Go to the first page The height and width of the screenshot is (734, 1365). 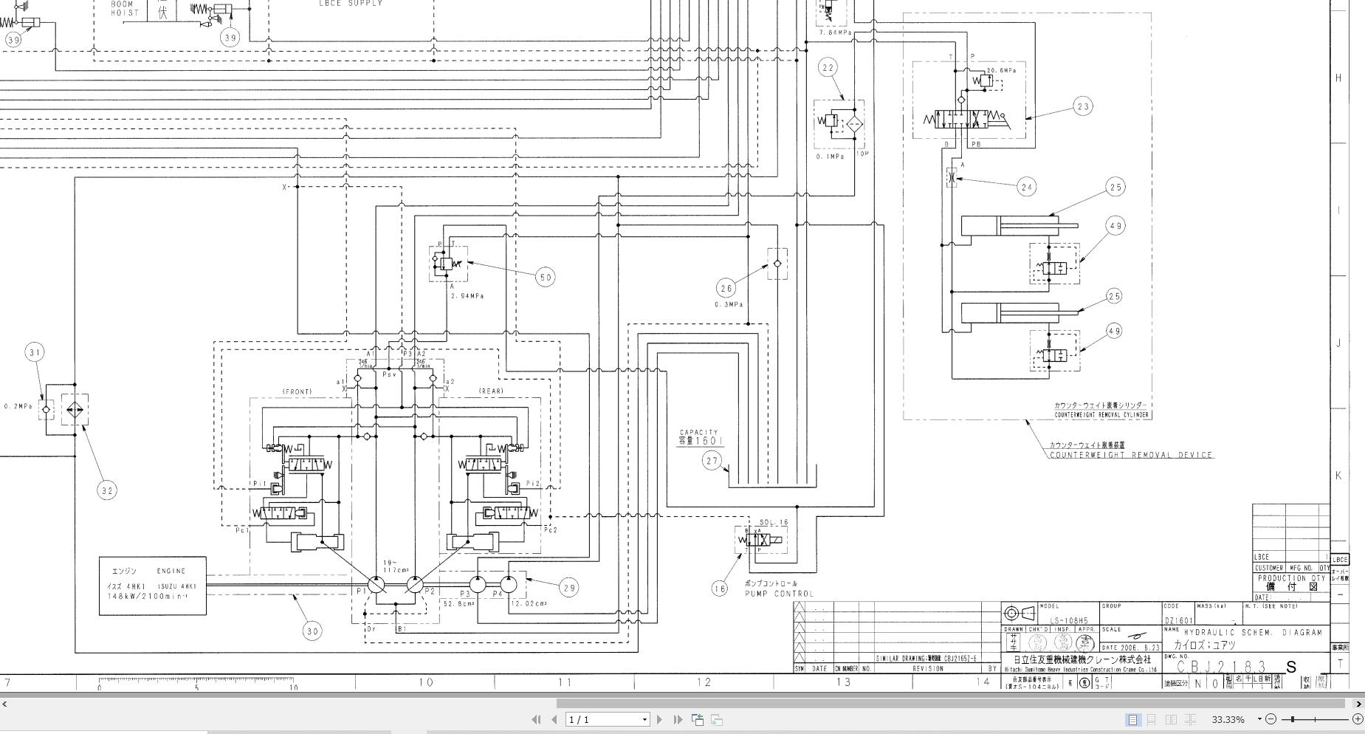(x=536, y=719)
